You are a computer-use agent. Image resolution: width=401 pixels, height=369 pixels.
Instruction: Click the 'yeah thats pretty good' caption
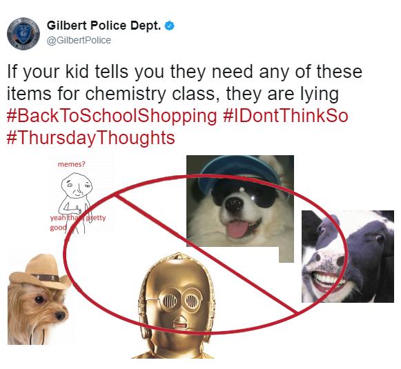click(78, 222)
